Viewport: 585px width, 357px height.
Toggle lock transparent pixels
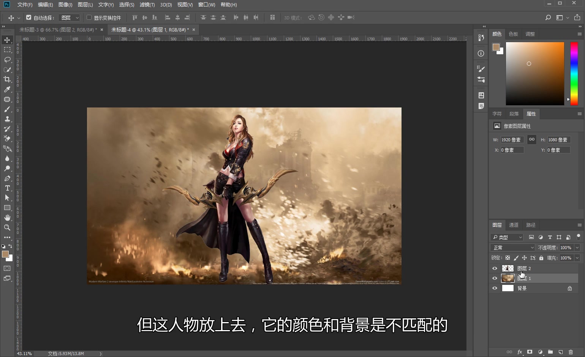pos(508,258)
